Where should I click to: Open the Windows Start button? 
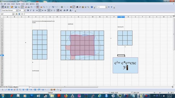[x=3, y=96]
